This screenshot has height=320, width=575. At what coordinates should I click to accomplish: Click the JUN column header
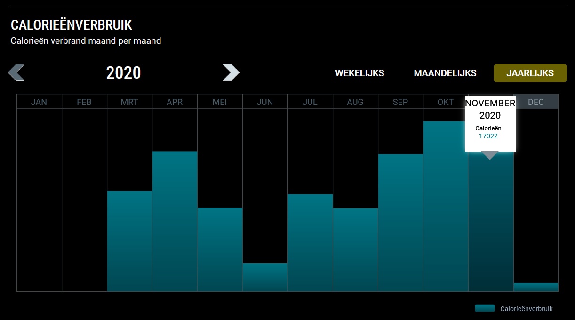click(265, 102)
